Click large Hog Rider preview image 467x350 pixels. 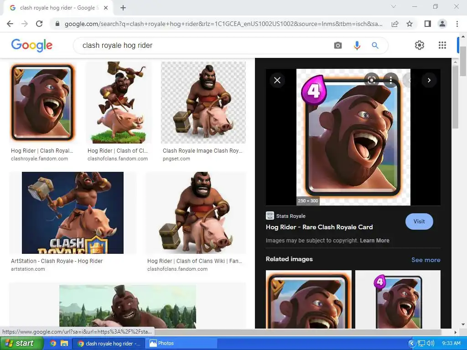coord(353,137)
